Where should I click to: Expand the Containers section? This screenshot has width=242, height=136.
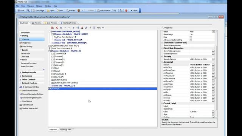coord(21,76)
